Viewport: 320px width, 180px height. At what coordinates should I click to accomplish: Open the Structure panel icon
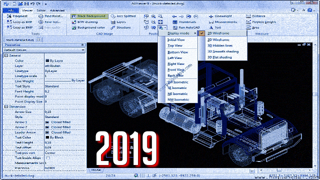click(x=113, y=27)
